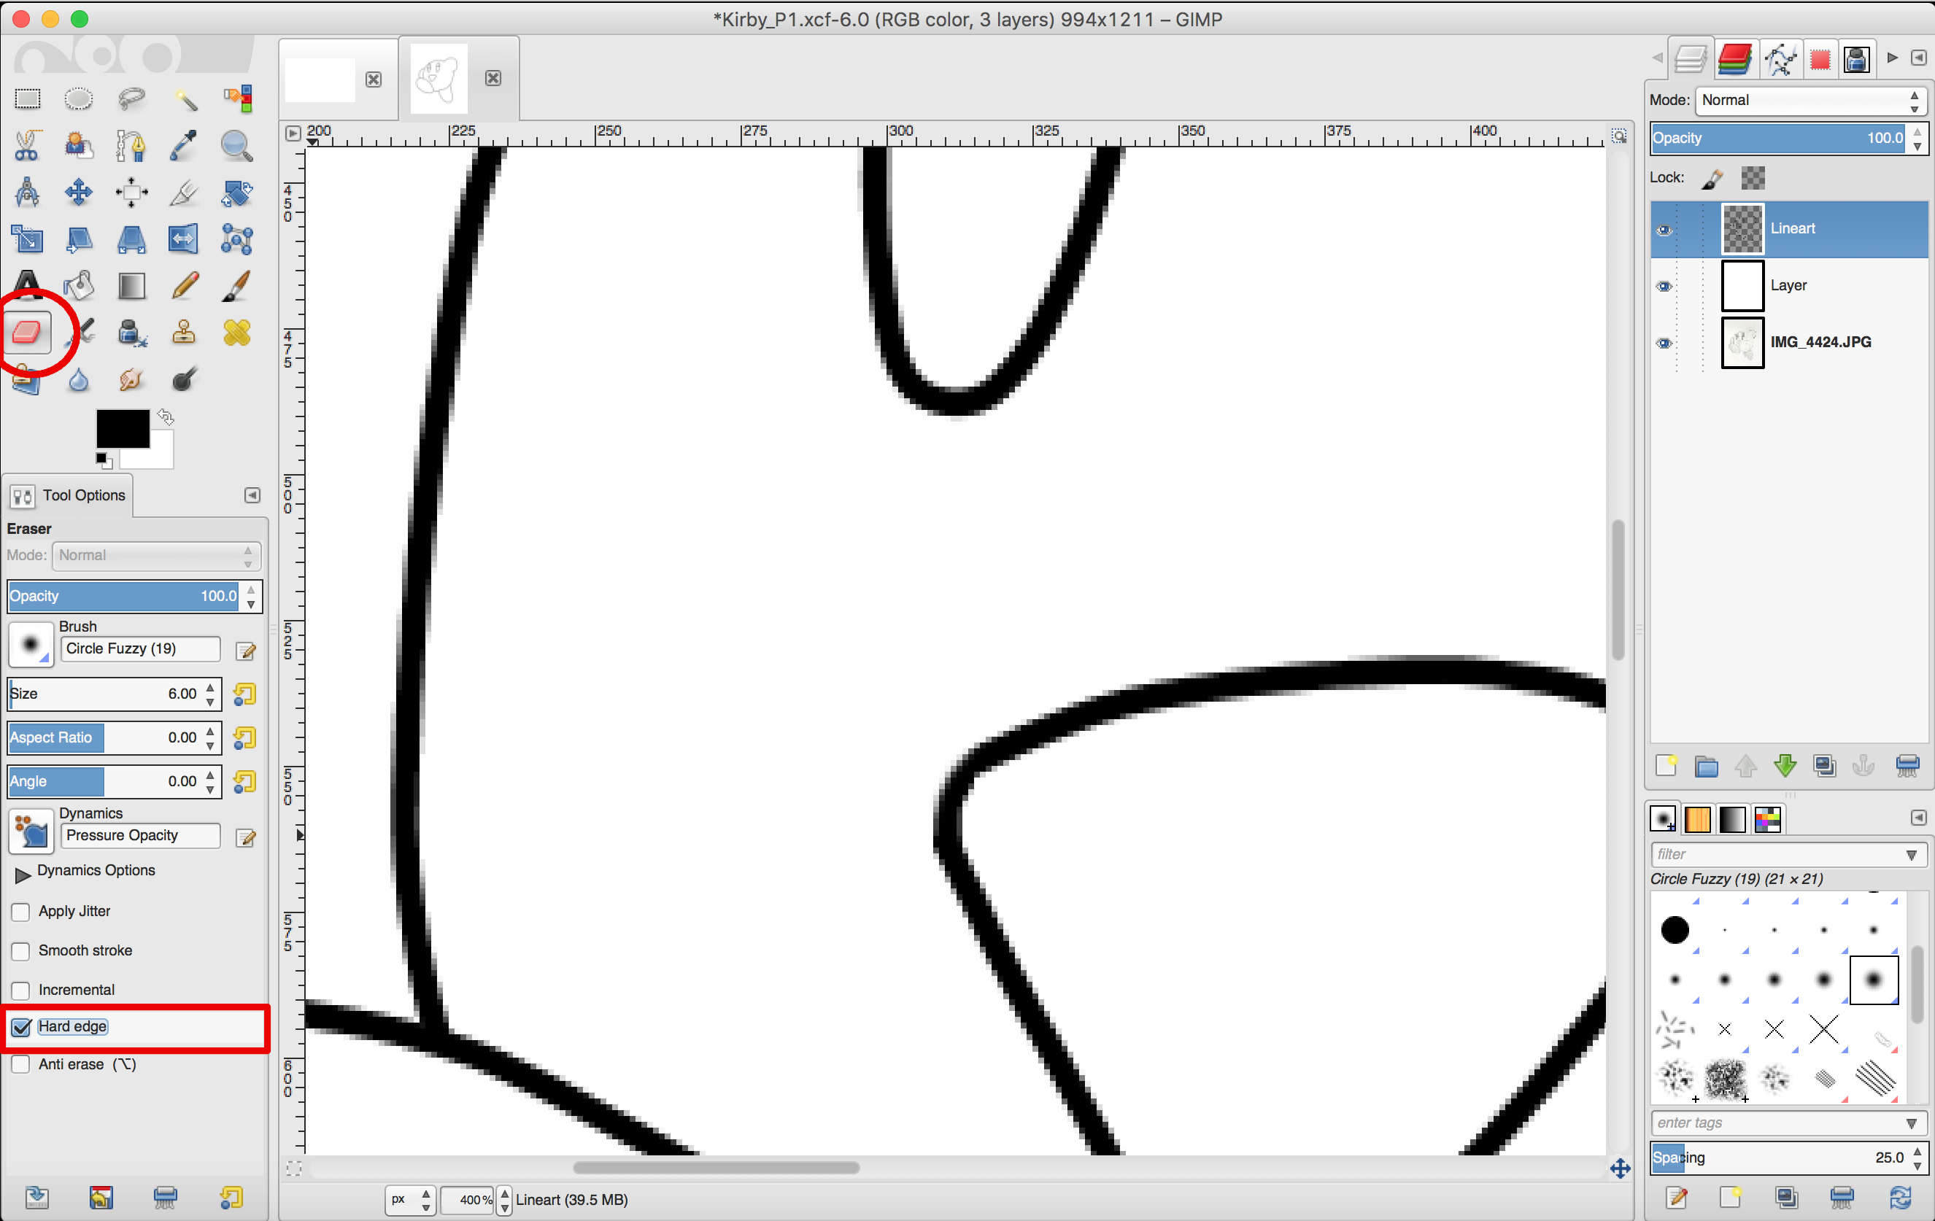Image resolution: width=1935 pixels, height=1221 pixels.
Task: Select the Clone stamp tool
Action: click(185, 332)
